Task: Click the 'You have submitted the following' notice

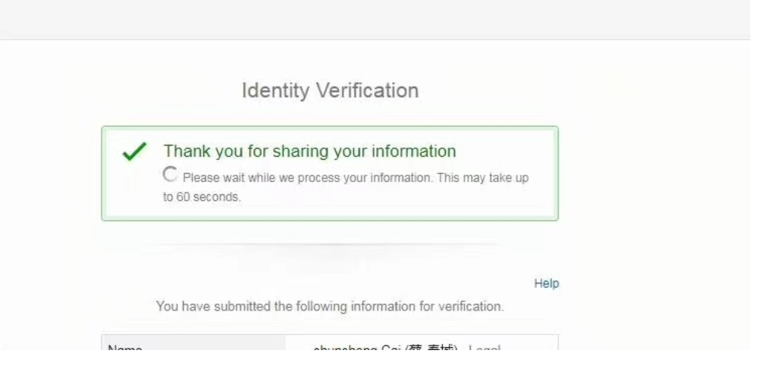Action: 330,305
